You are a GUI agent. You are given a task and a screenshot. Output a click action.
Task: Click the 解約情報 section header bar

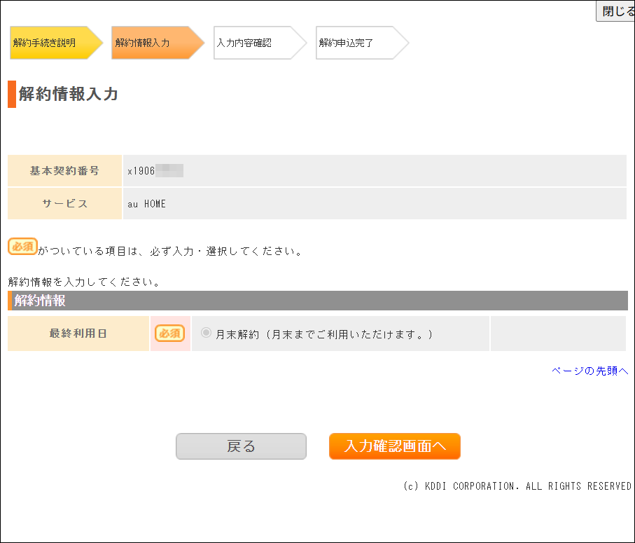315,300
